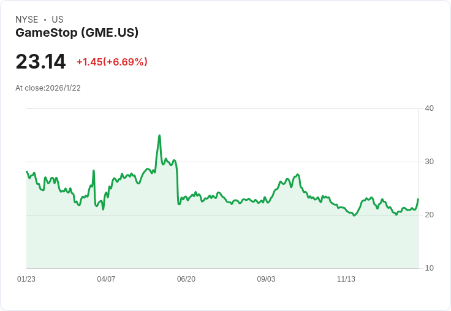This screenshot has height=311, width=451.
Task: Click the price line's lowest point near 20
Action: 354,215
